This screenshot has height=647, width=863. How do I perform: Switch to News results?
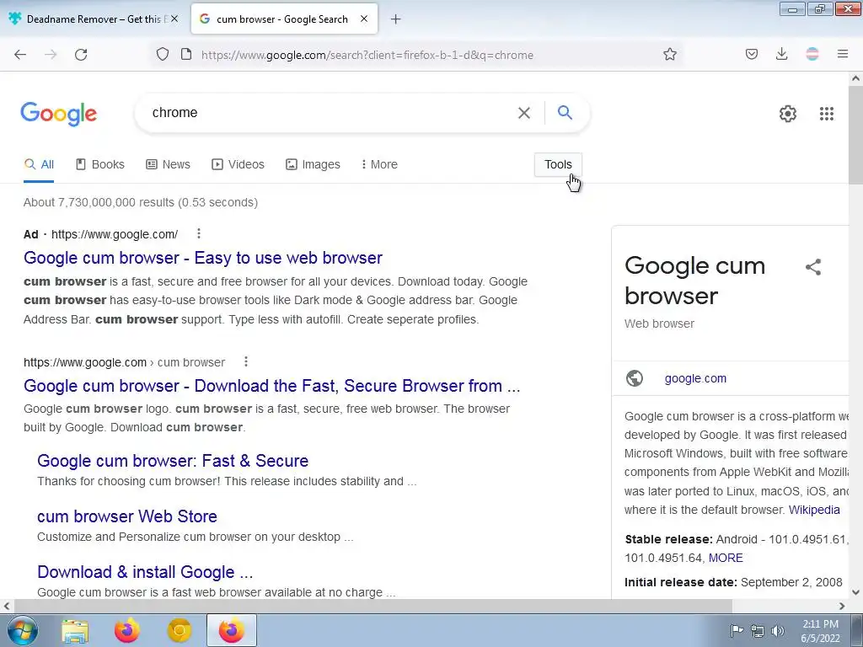[x=168, y=164]
